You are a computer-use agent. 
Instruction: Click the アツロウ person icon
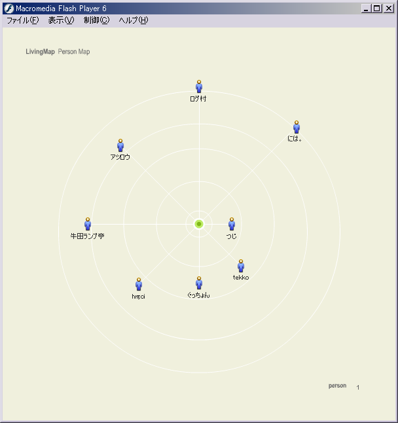[120, 145]
